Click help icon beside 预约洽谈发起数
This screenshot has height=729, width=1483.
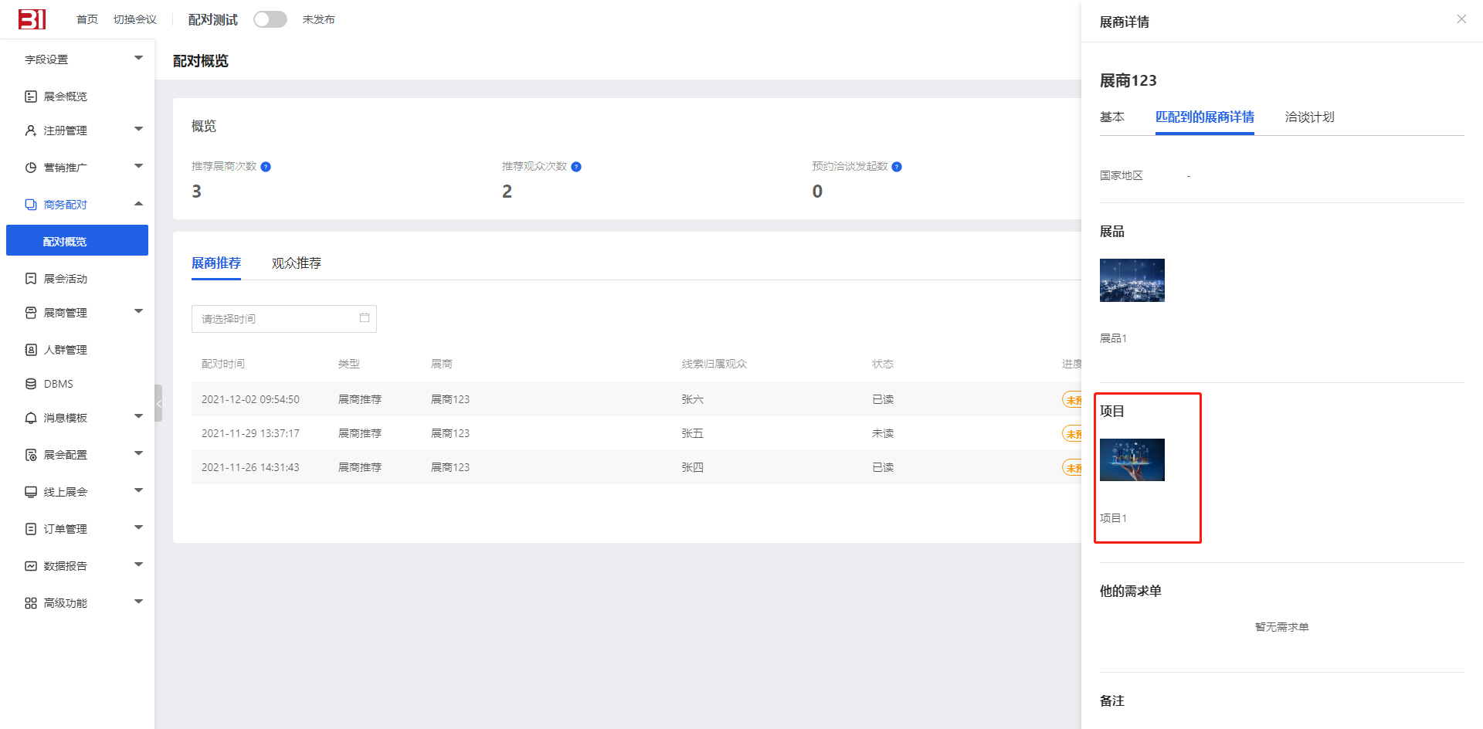[x=897, y=167]
